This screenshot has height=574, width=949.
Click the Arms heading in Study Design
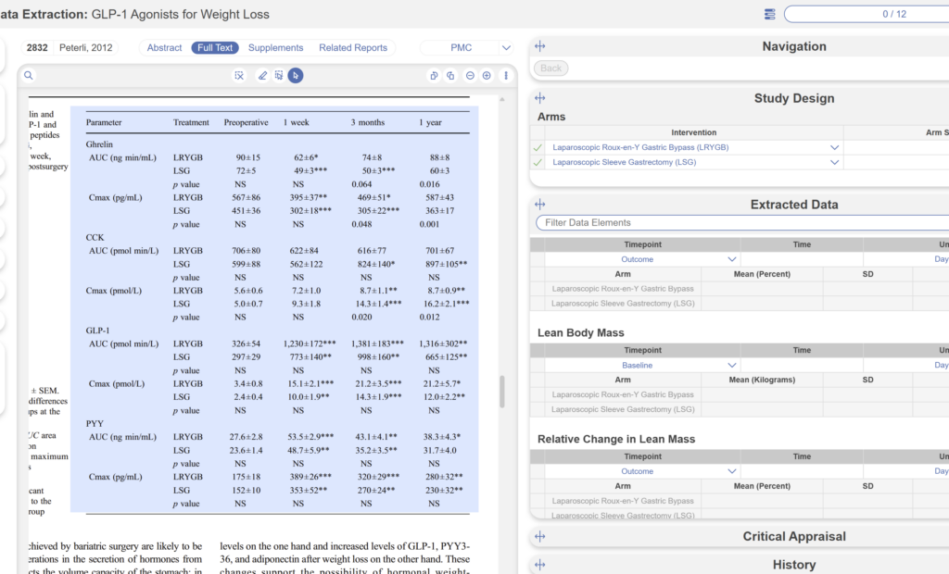point(551,117)
